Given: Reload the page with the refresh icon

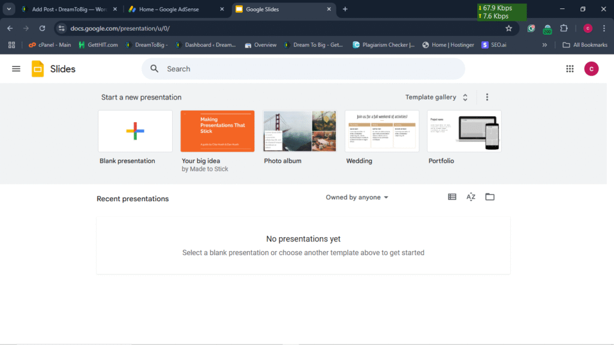Looking at the screenshot, I should coord(42,28).
